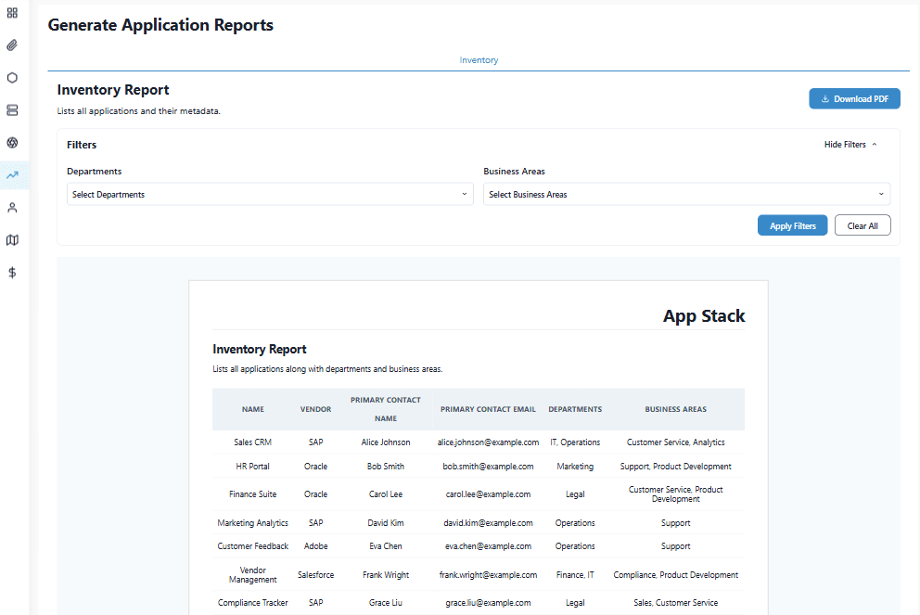Collapse filters with Hide Filters
The image size is (920, 615).
click(x=850, y=145)
